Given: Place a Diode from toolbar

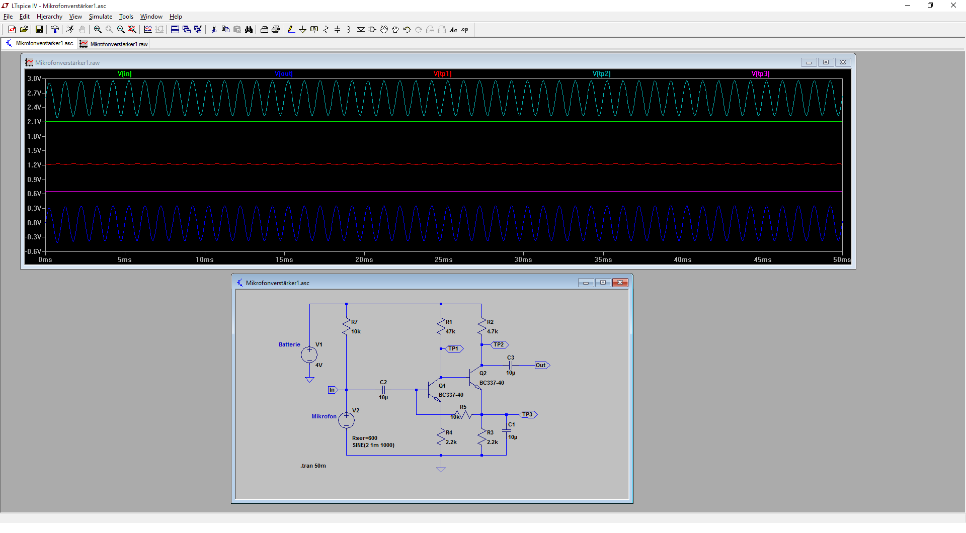Looking at the screenshot, I should [361, 30].
